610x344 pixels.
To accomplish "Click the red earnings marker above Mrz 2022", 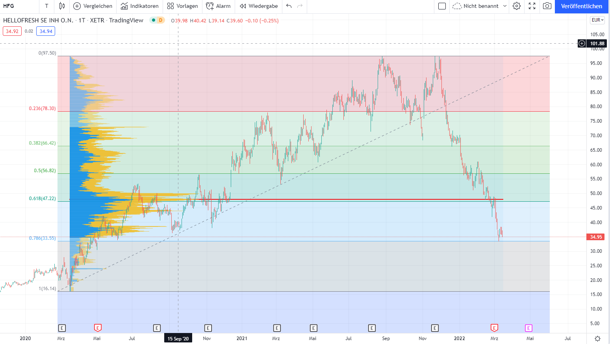I will [x=494, y=328].
